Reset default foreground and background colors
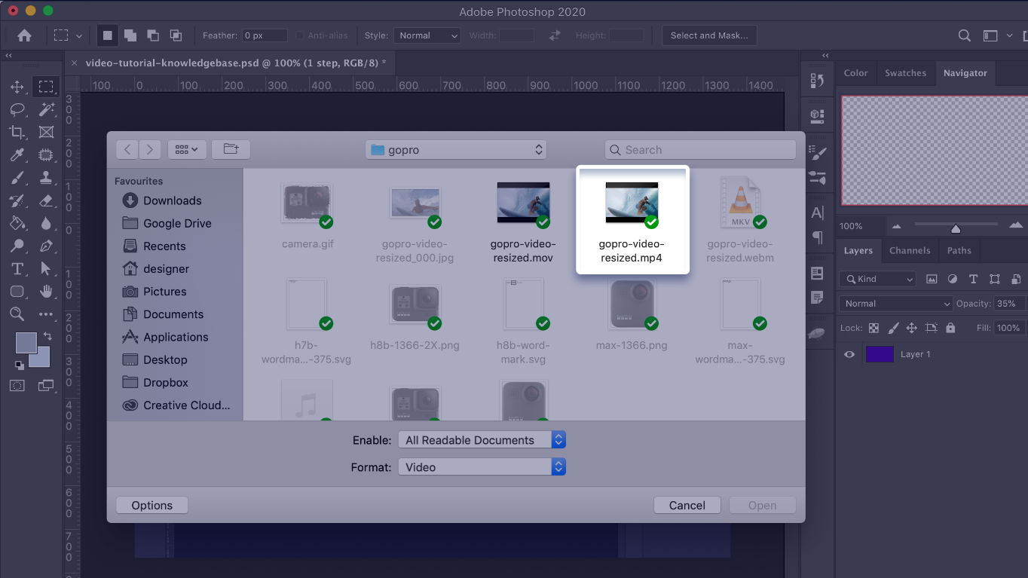The width and height of the screenshot is (1028, 578). [19, 365]
